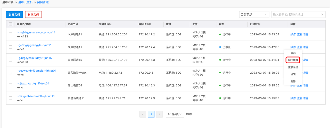
Task: Open 操作 dropdown for the first instance
Action: 293,34
